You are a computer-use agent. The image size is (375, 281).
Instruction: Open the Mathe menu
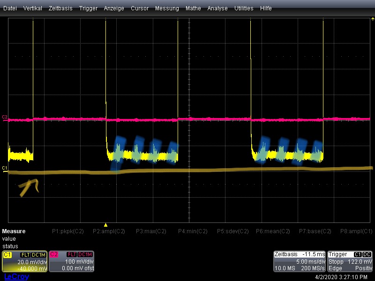tap(193, 8)
